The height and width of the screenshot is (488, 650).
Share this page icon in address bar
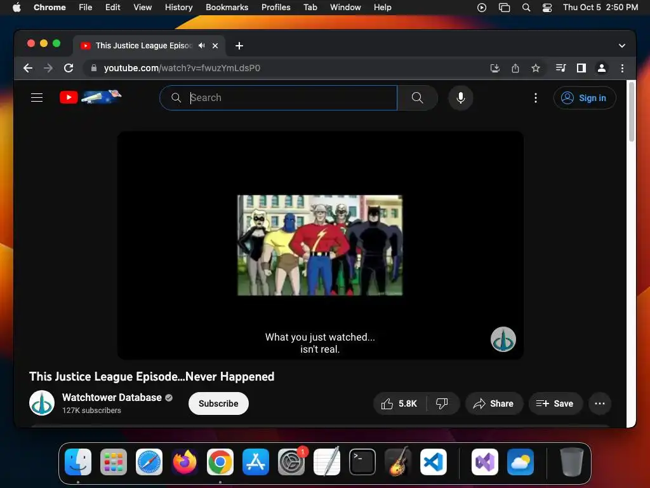tap(515, 68)
